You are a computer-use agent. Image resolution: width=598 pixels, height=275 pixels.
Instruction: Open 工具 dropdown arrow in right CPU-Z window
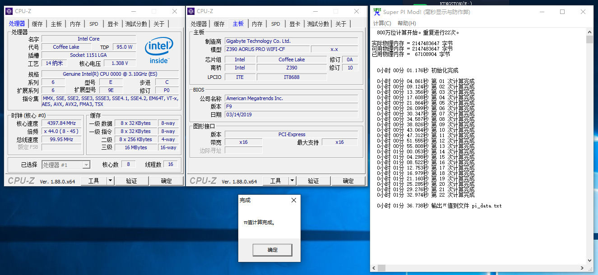(x=292, y=181)
